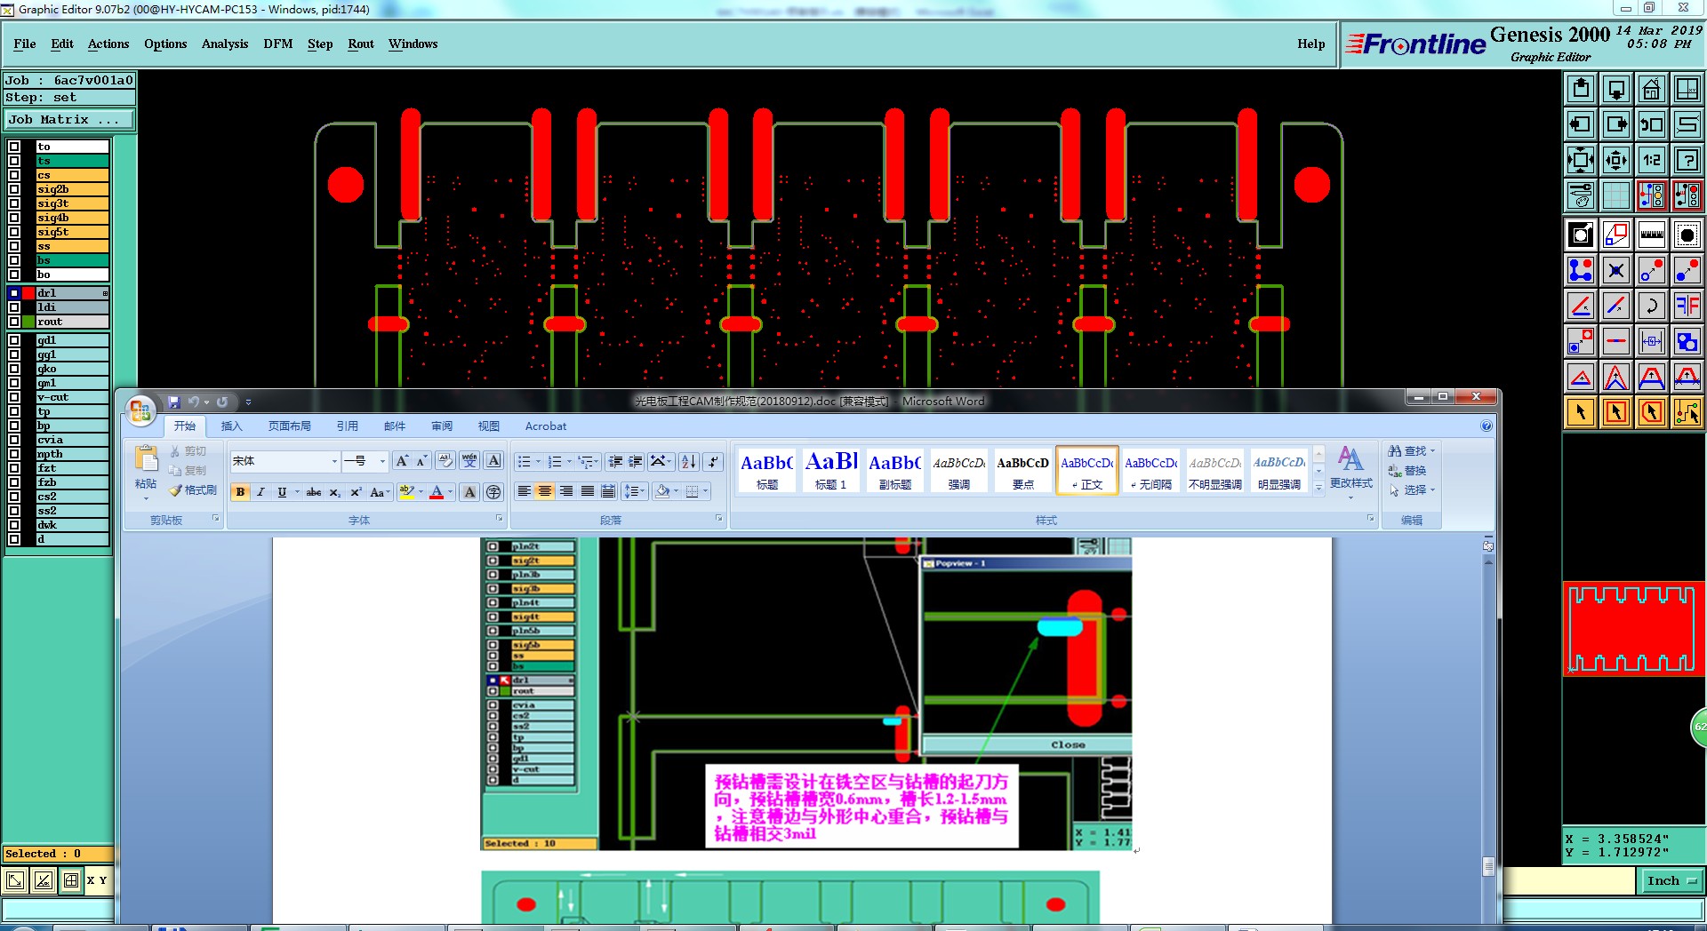
Task: Click the Word Office button orb
Action: [x=140, y=410]
